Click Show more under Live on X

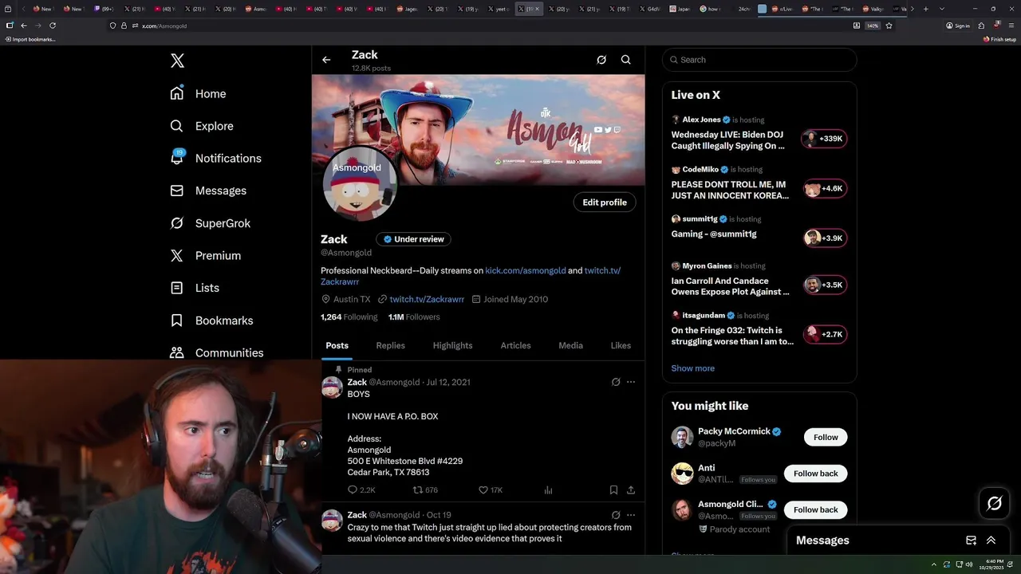tap(693, 368)
